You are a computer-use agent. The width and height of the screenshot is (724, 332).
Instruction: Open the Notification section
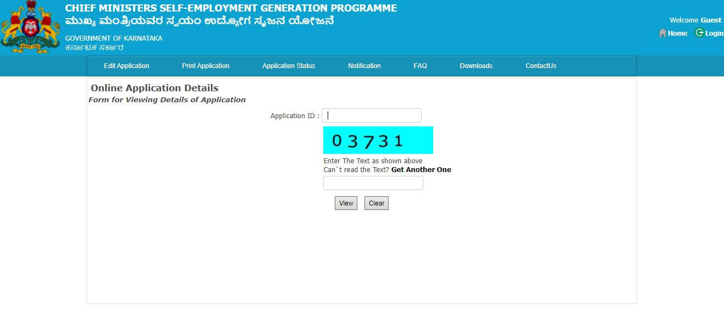click(364, 65)
